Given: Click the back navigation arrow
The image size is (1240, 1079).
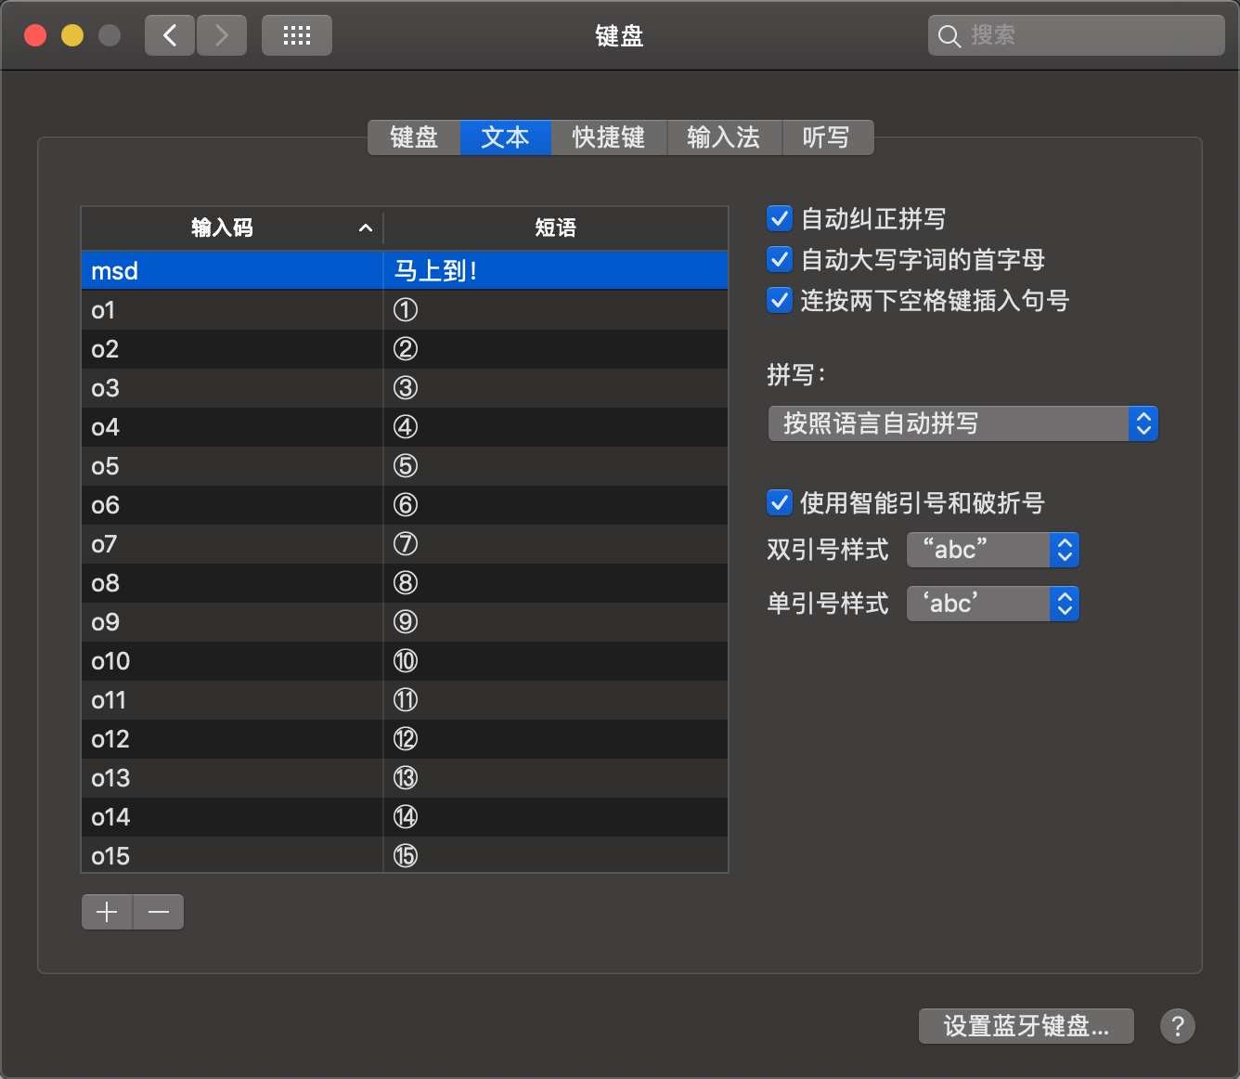Looking at the screenshot, I should pos(170,36).
